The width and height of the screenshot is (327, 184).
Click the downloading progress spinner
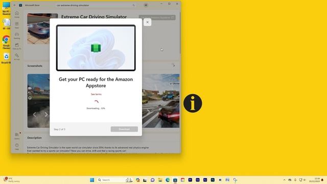(x=96, y=102)
